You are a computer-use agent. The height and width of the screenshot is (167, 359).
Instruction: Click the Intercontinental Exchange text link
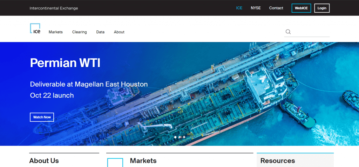(54, 8)
